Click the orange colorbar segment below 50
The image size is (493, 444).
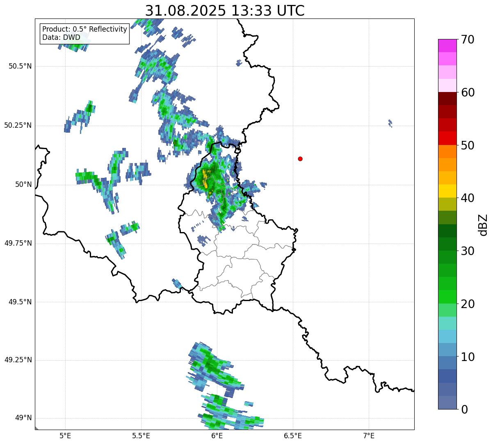(x=447, y=152)
